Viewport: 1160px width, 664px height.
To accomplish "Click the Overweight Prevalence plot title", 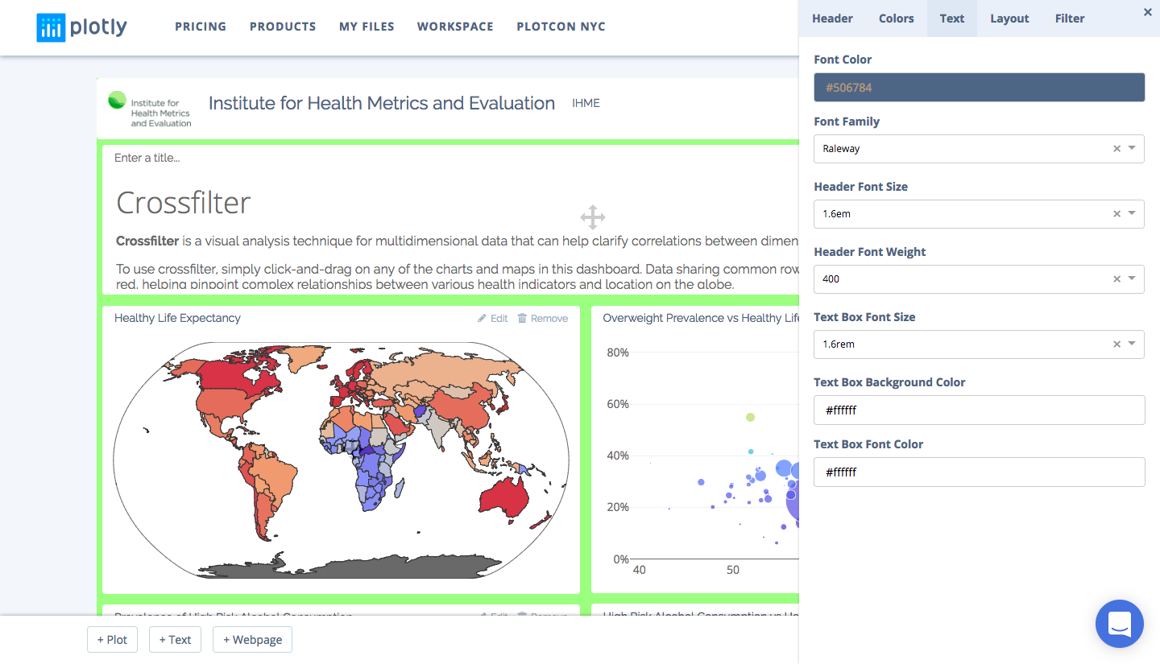I will 701,318.
